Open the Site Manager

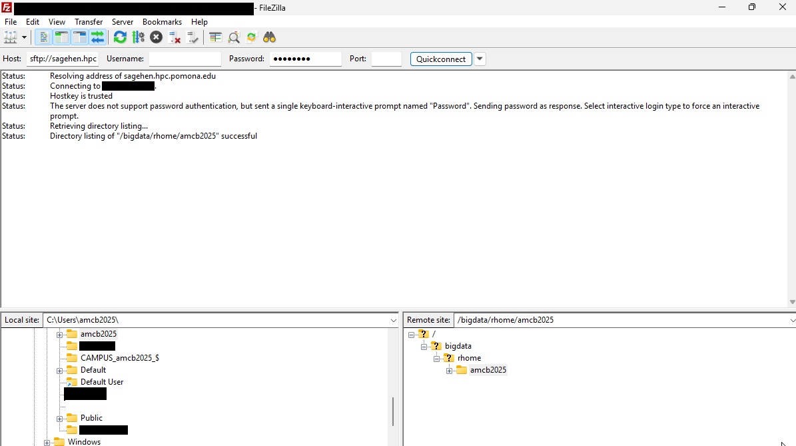click(10, 37)
